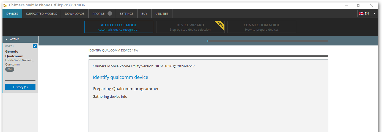Image resolution: width=382 pixels, height=132 pixels.
Task: Click 'Preparing Qualcomm programmer' log line
Action: coord(126,89)
